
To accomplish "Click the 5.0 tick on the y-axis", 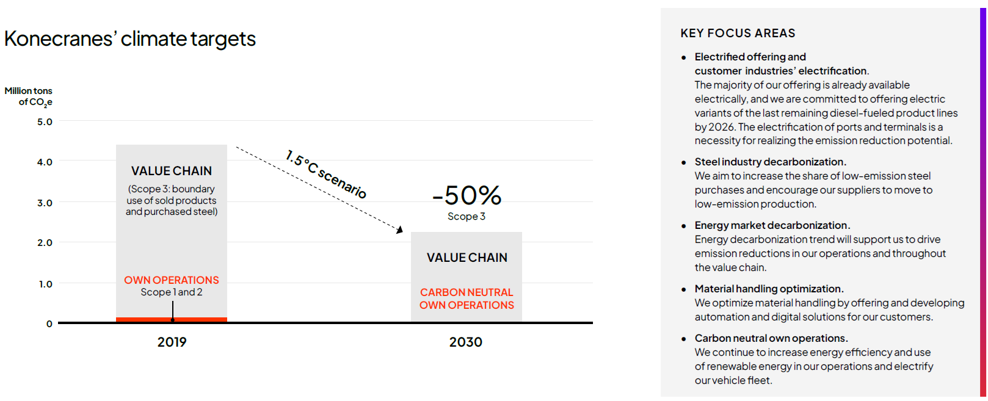I will tap(45, 122).
